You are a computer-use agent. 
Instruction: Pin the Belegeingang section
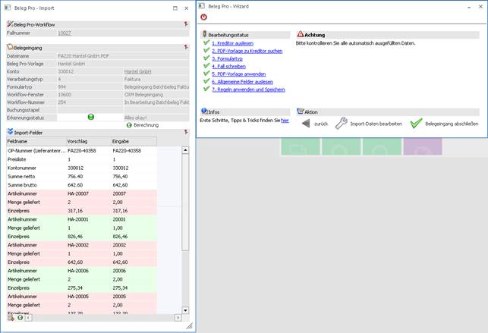pyautogui.click(x=187, y=46)
